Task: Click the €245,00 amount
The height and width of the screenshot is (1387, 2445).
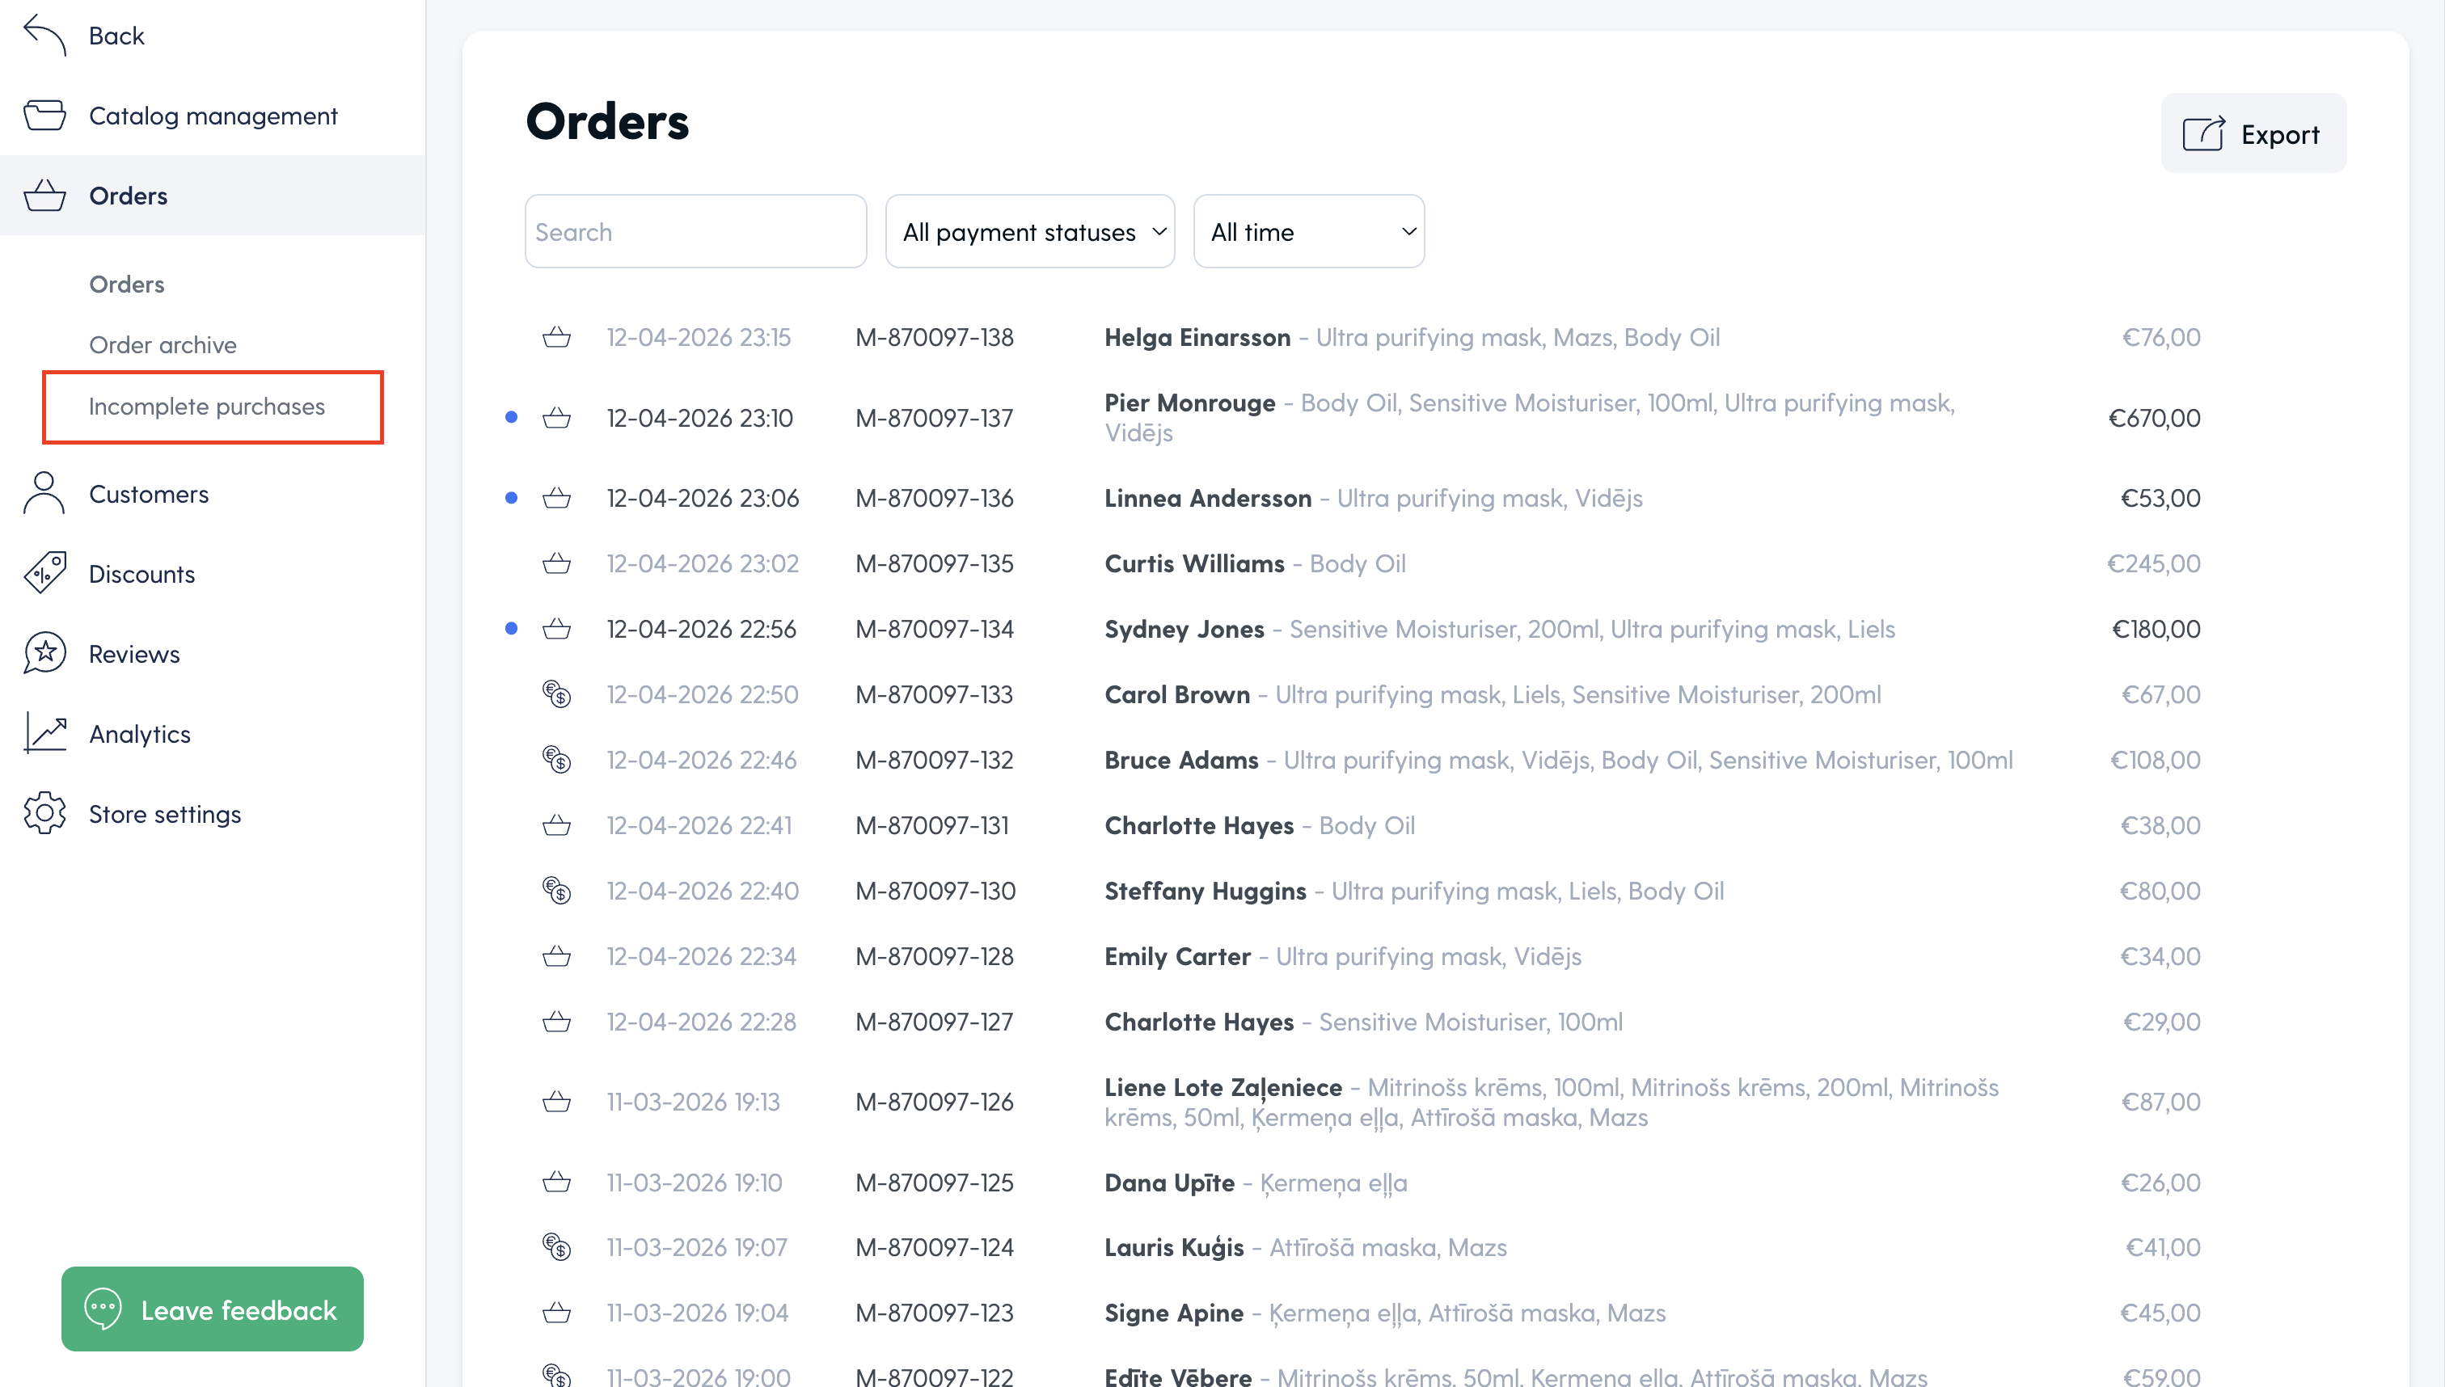Action: 2153,563
